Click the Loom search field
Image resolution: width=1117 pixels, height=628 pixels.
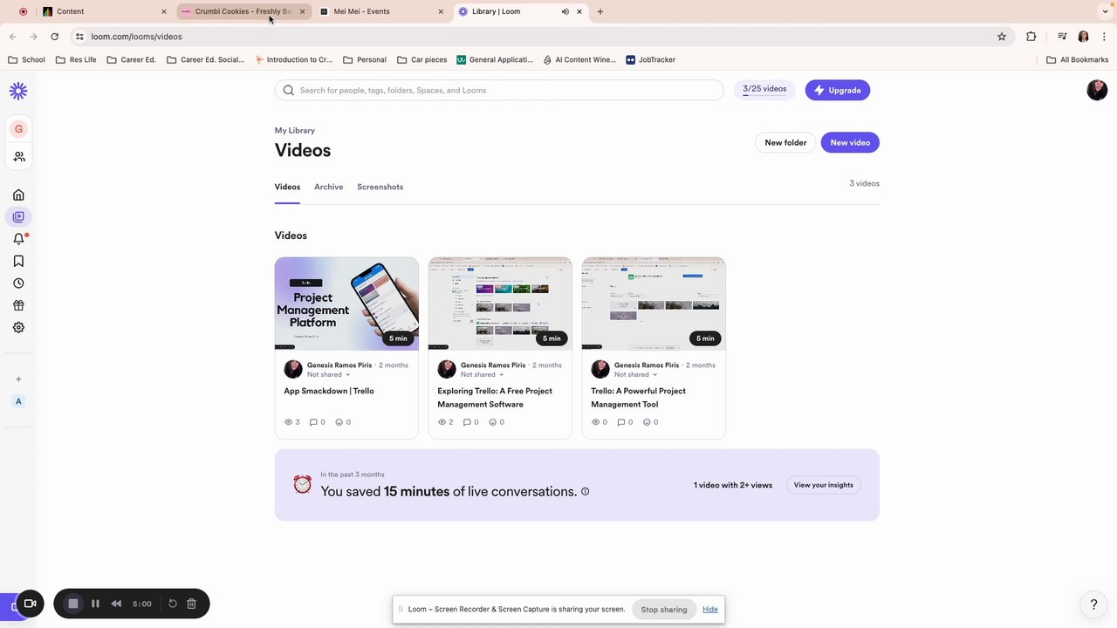coord(499,90)
